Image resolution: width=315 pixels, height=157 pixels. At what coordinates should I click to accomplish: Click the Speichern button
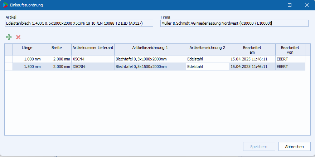(259, 147)
